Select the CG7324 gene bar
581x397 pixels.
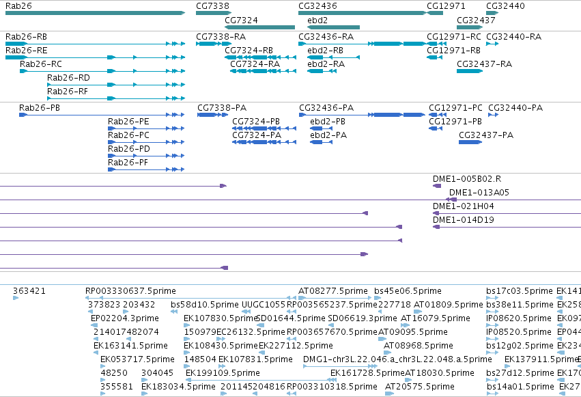259,27
